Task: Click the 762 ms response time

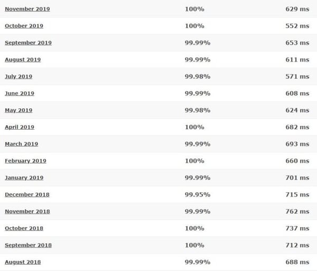Action: (x=297, y=211)
